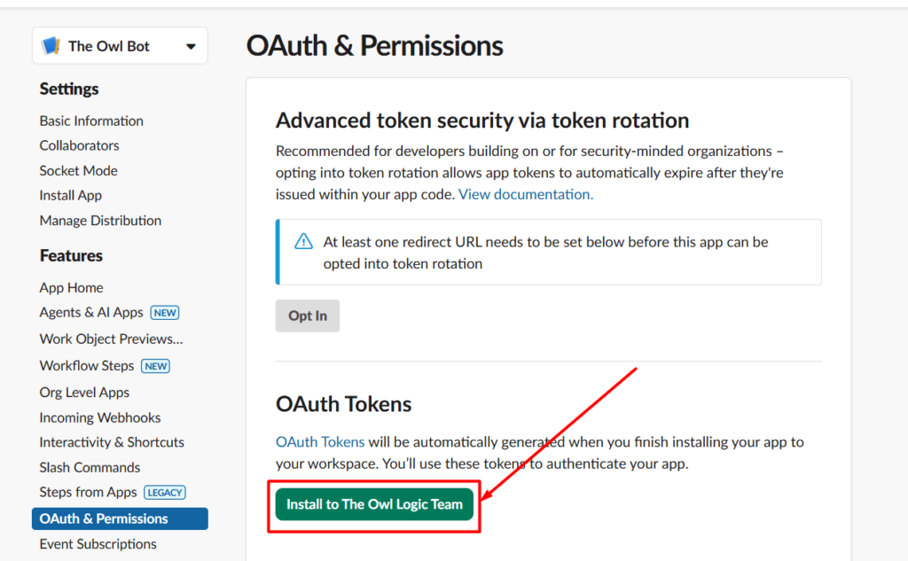This screenshot has width=908, height=561.
Task: Select Install App from the sidebar
Action: (x=70, y=195)
